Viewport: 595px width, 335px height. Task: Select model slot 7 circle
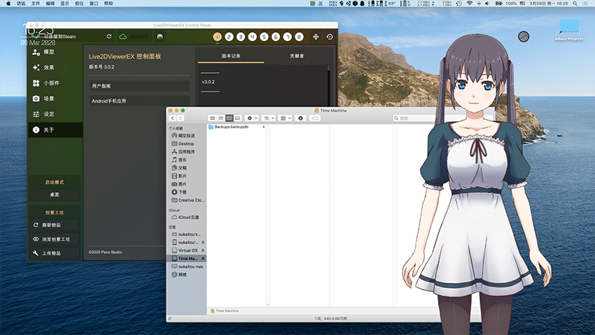point(288,36)
